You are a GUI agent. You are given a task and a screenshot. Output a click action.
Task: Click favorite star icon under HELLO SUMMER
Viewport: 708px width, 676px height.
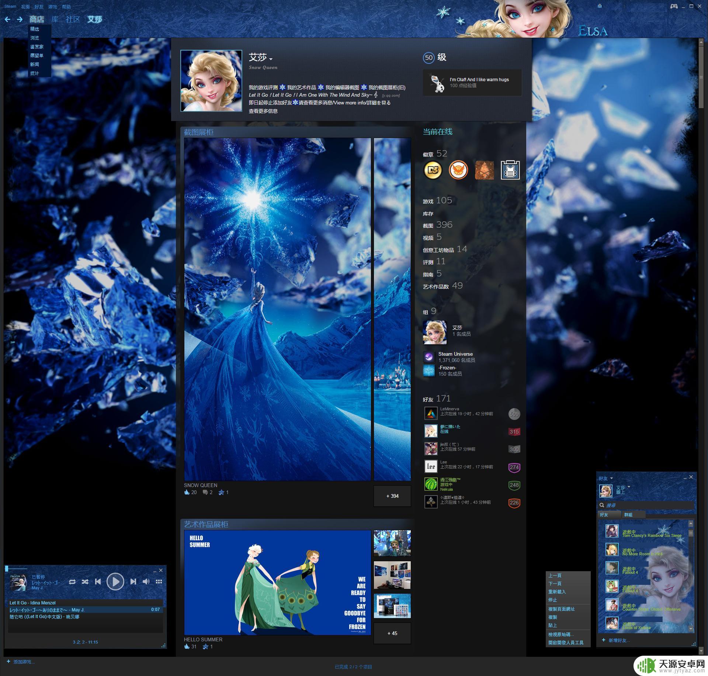pyautogui.click(x=205, y=646)
